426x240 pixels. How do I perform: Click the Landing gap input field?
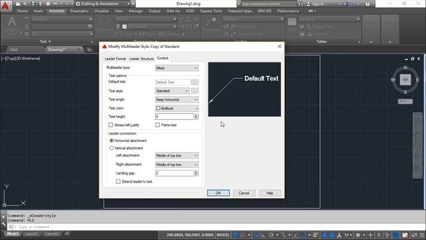[174, 173]
